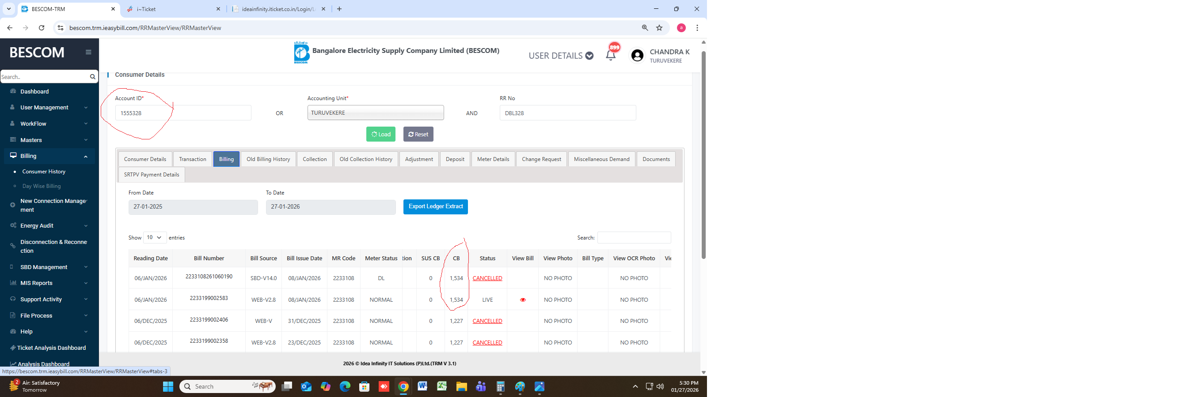Open Task View on the taskbar
The image size is (1197, 397).
[287, 386]
